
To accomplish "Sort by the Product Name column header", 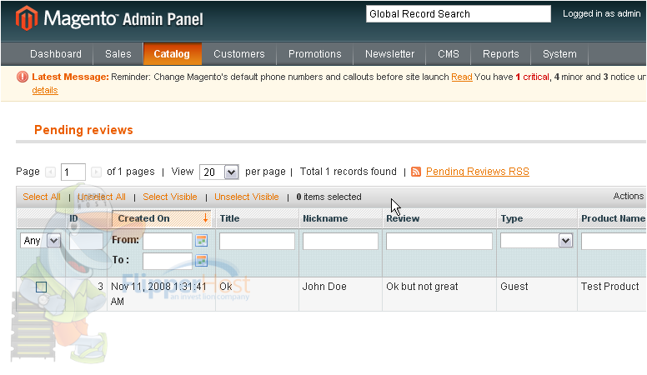I will [613, 218].
